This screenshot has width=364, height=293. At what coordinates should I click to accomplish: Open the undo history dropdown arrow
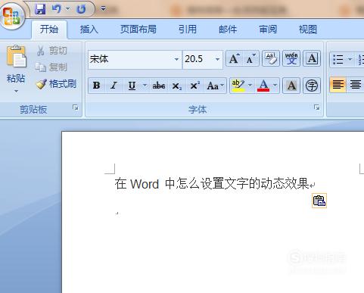pyautogui.click(x=67, y=9)
